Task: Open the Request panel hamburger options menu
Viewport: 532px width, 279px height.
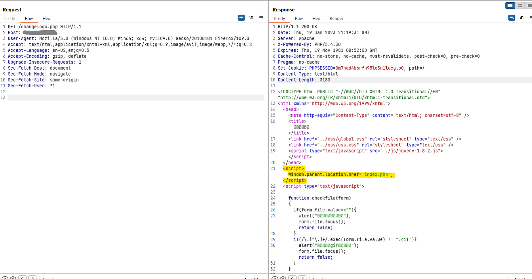Action: pos(261,18)
